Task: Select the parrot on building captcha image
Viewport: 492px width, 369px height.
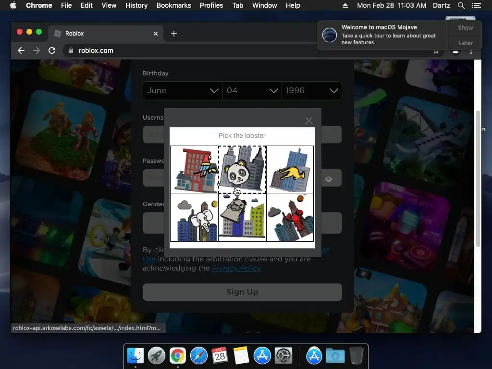Action: pos(194,170)
